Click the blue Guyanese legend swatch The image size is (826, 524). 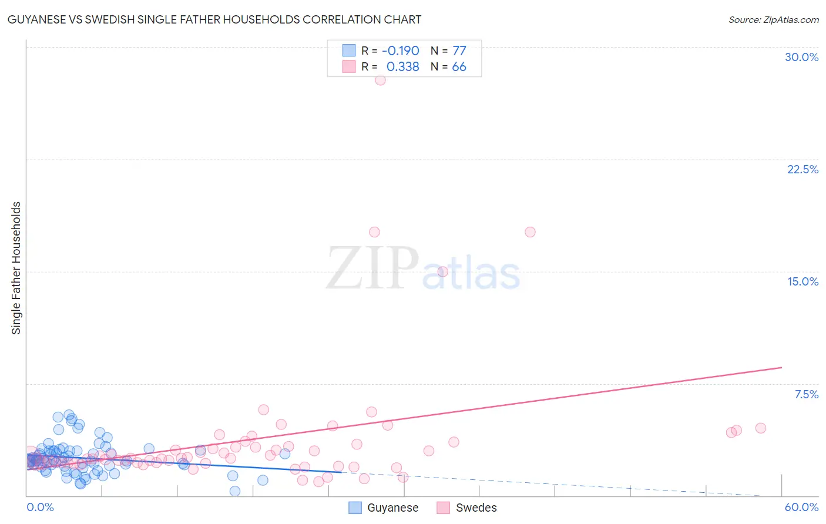pyautogui.click(x=355, y=508)
